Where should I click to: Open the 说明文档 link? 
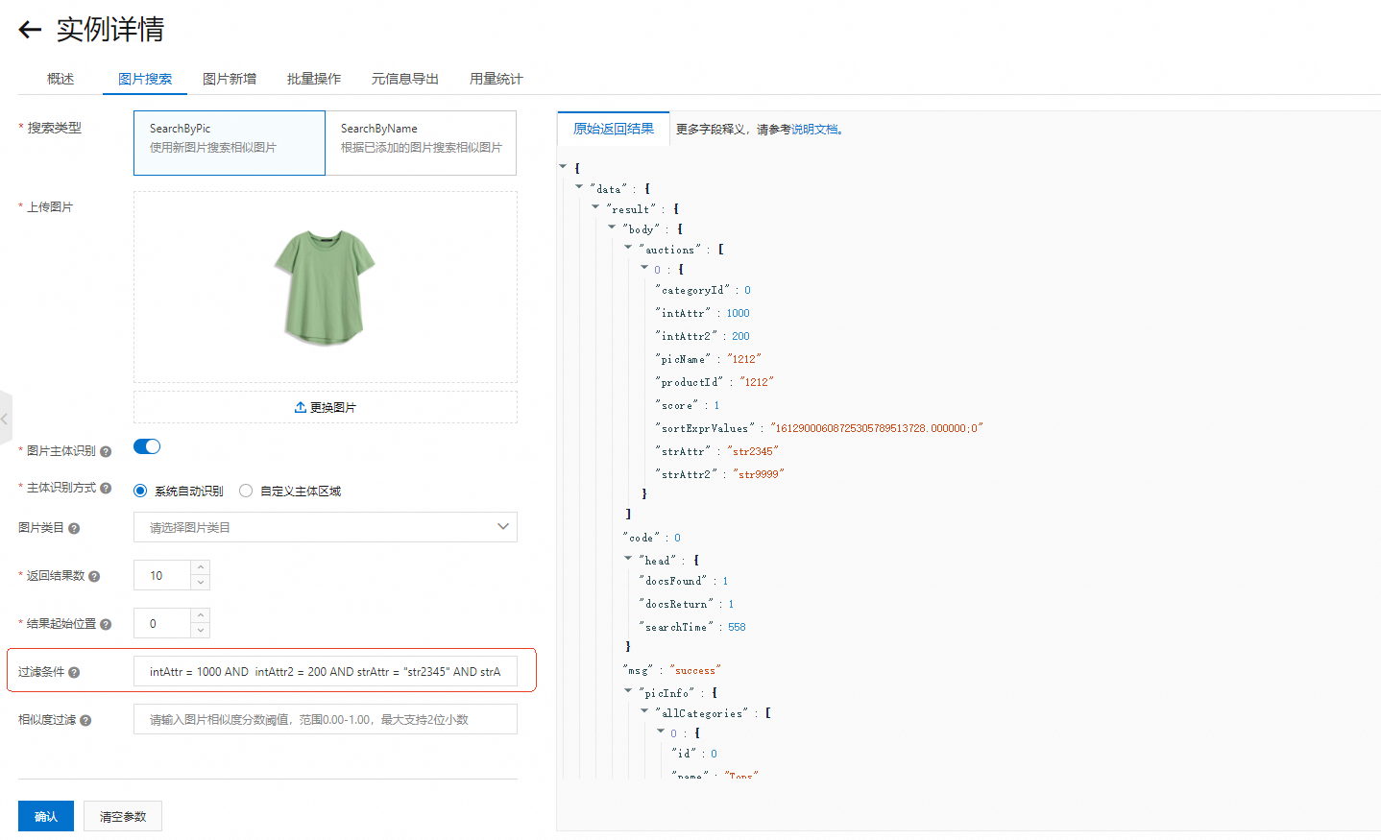click(x=814, y=130)
